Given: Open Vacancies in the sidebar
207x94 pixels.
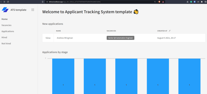Looking at the screenshot, I should click(6, 25).
